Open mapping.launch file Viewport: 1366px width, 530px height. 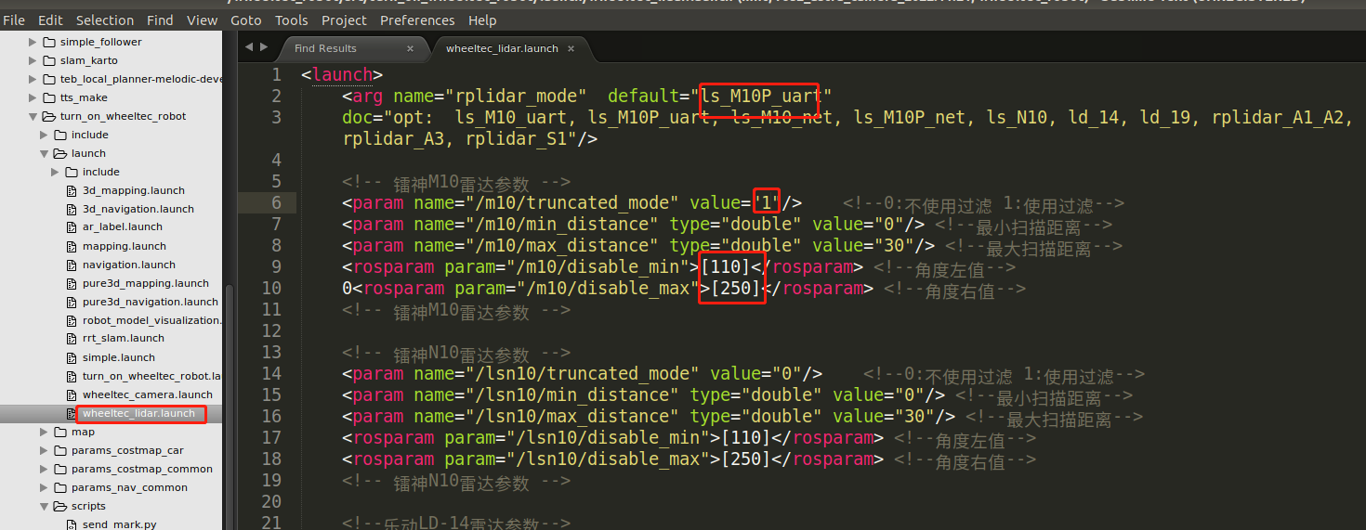click(125, 246)
